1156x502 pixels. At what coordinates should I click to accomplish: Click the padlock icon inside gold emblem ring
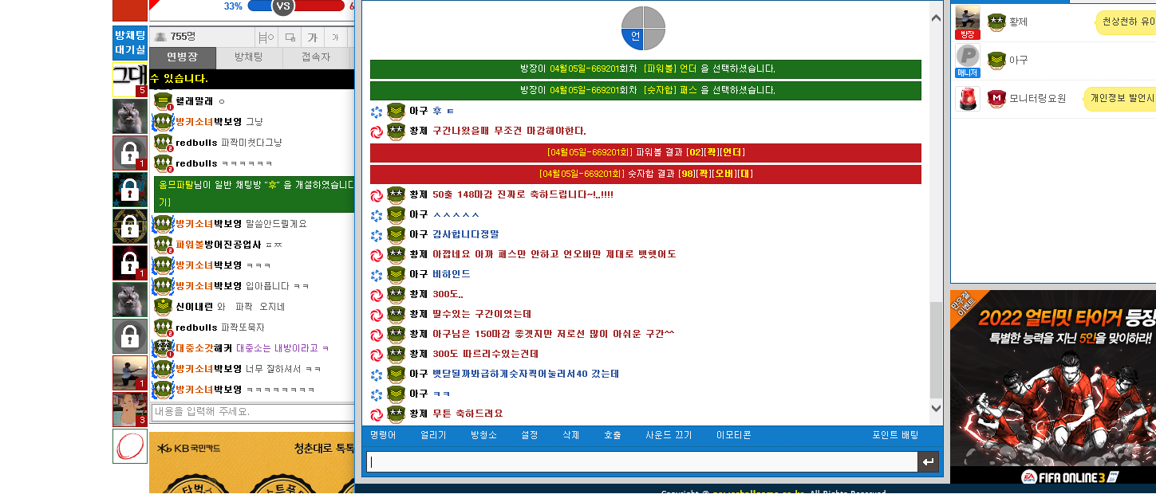pos(130,226)
